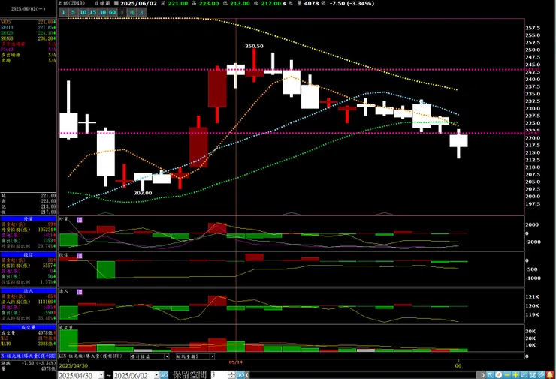
Task: Click the 05/14 date marker on time axis
Action: (x=236, y=362)
